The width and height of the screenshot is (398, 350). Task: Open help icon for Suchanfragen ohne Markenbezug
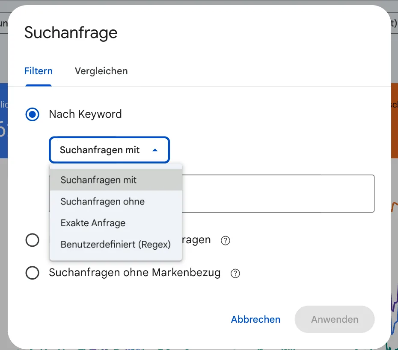tap(235, 273)
